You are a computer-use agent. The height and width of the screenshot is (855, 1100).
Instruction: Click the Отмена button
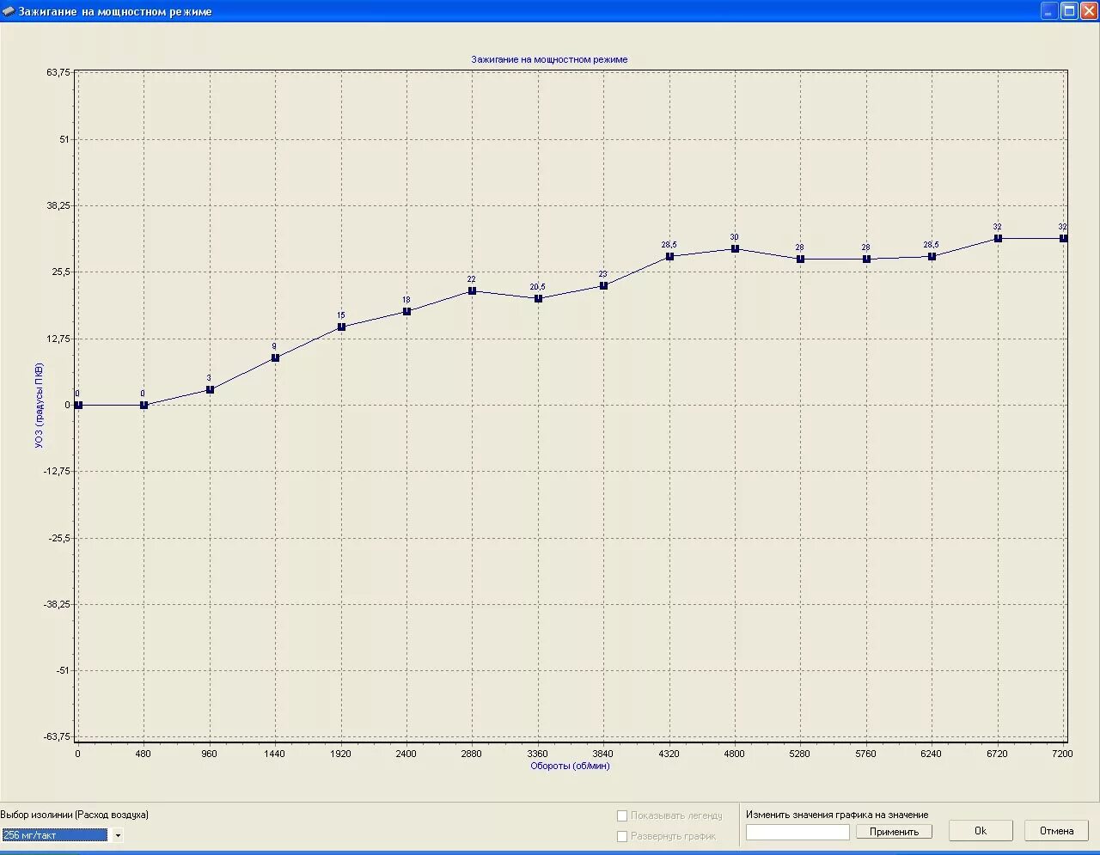click(1056, 831)
